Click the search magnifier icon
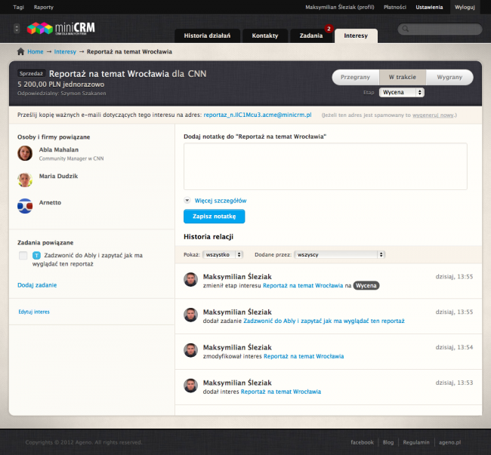The height and width of the screenshot is (455, 491). [406, 29]
